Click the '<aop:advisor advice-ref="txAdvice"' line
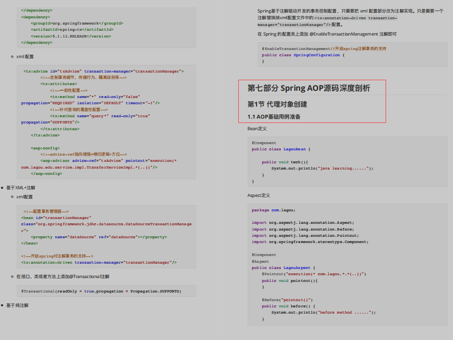The image size is (453, 340). pos(108,160)
